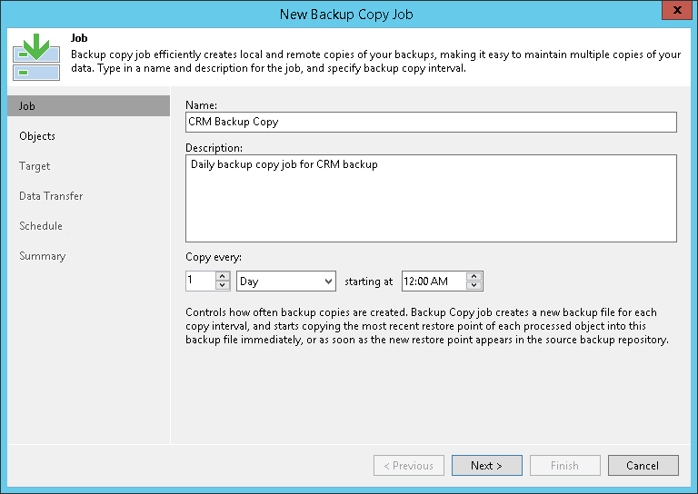Click the 'Description:' field label
698x494 pixels.
tap(214, 148)
